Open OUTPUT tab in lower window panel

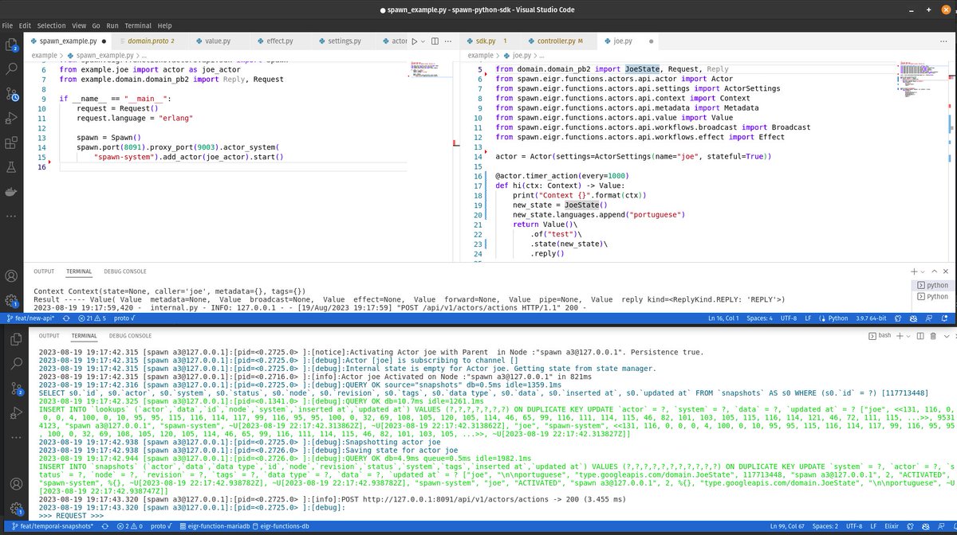click(x=49, y=336)
